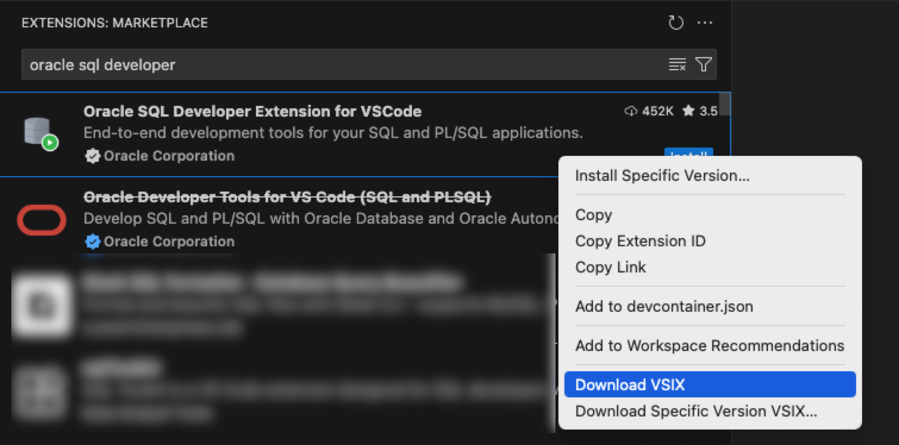The image size is (899, 445).
Task: Choose Add to Workspace Recommendations
Action: click(710, 346)
